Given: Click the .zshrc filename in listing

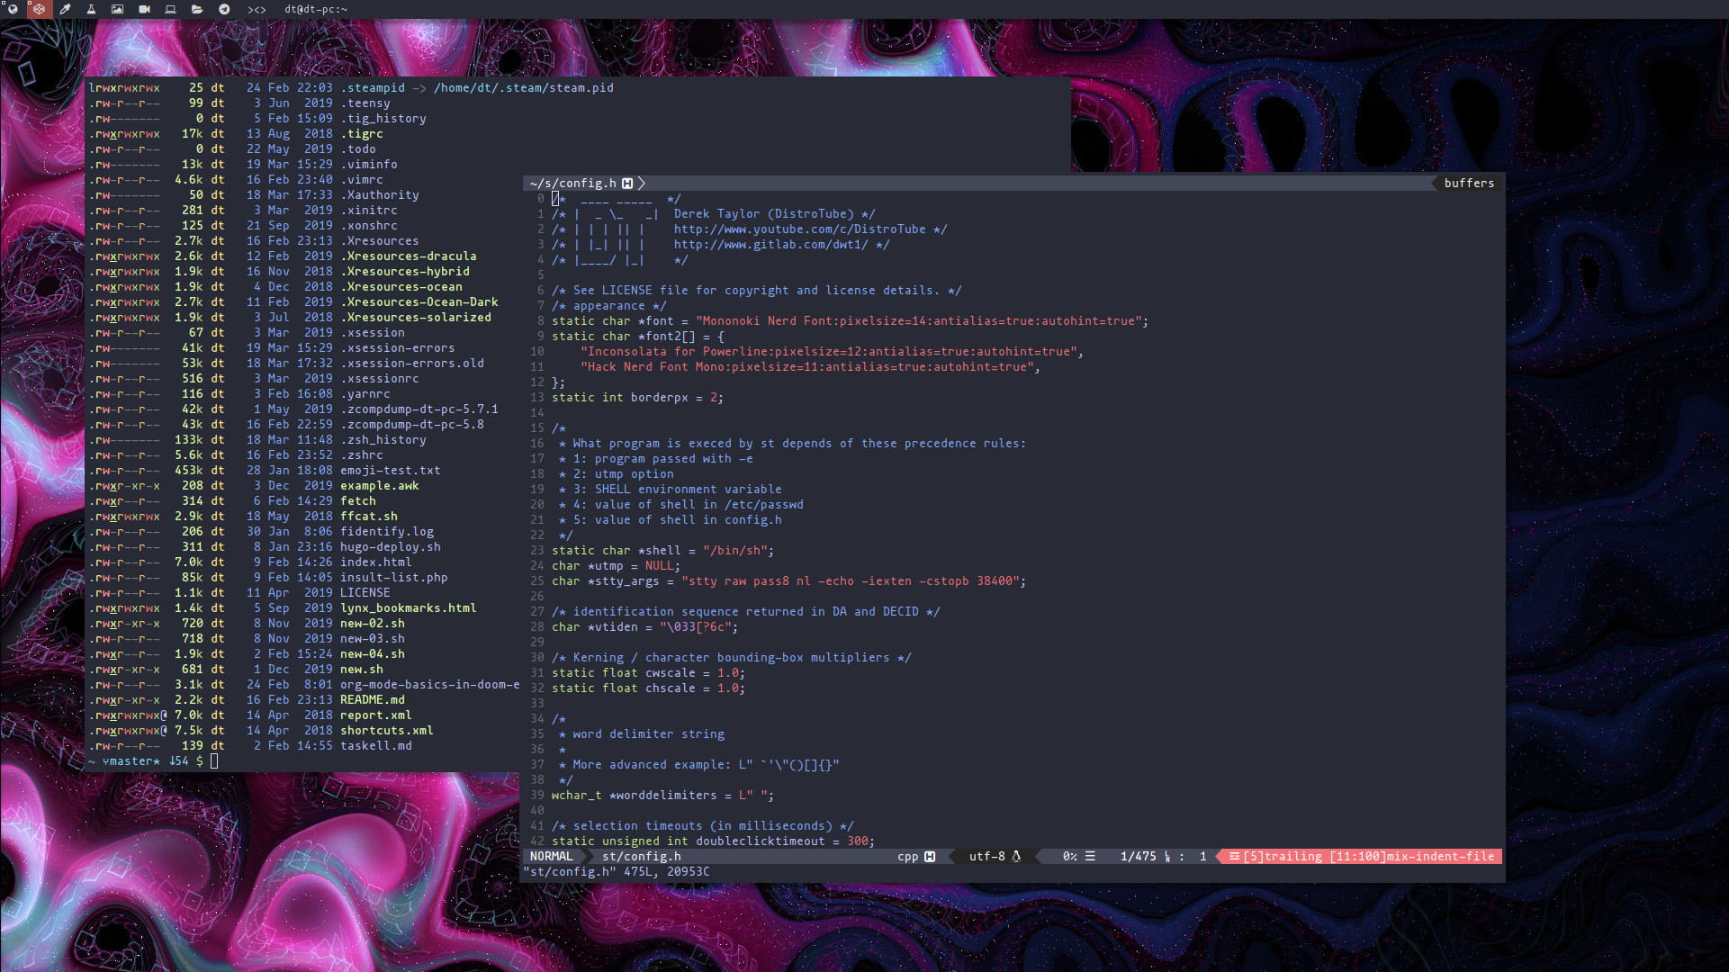Looking at the screenshot, I should click(362, 455).
